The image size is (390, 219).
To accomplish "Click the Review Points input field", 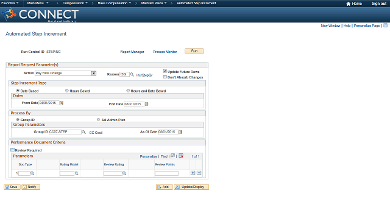I will 166,173.
